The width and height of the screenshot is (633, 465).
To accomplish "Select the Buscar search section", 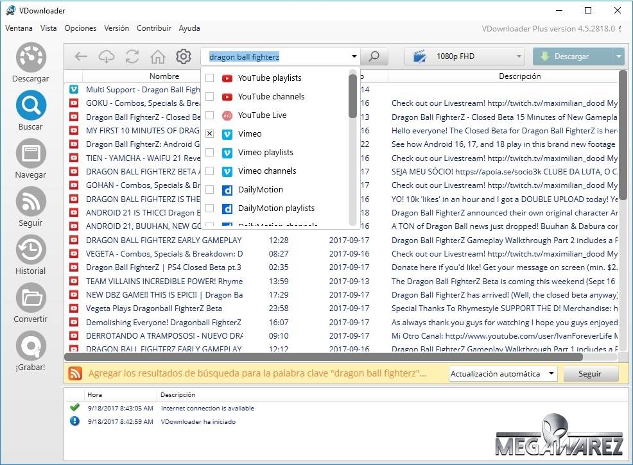I will 31,110.
